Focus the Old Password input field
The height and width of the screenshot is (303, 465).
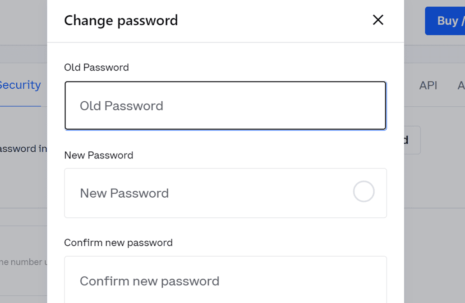point(226,106)
